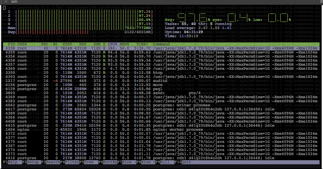Click F9 Kill in the function bar
The width and height of the screenshot is (323, 169).
pyautogui.click(x=166, y=162)
